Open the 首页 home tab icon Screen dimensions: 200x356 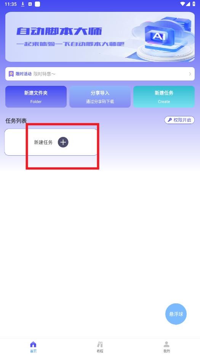pos(33,344)
